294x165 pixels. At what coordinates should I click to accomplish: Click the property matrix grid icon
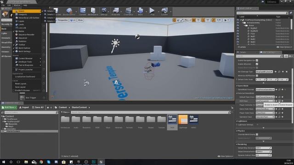coord(286,56)
